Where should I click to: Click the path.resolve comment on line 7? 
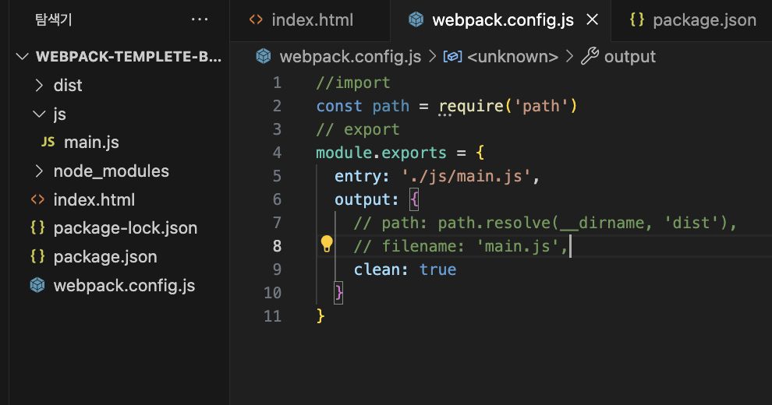(545, 224)
